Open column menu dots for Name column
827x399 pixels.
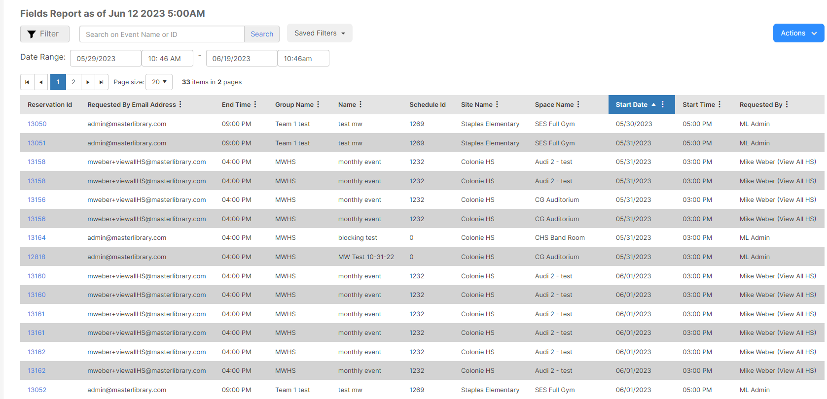point(360,104)
